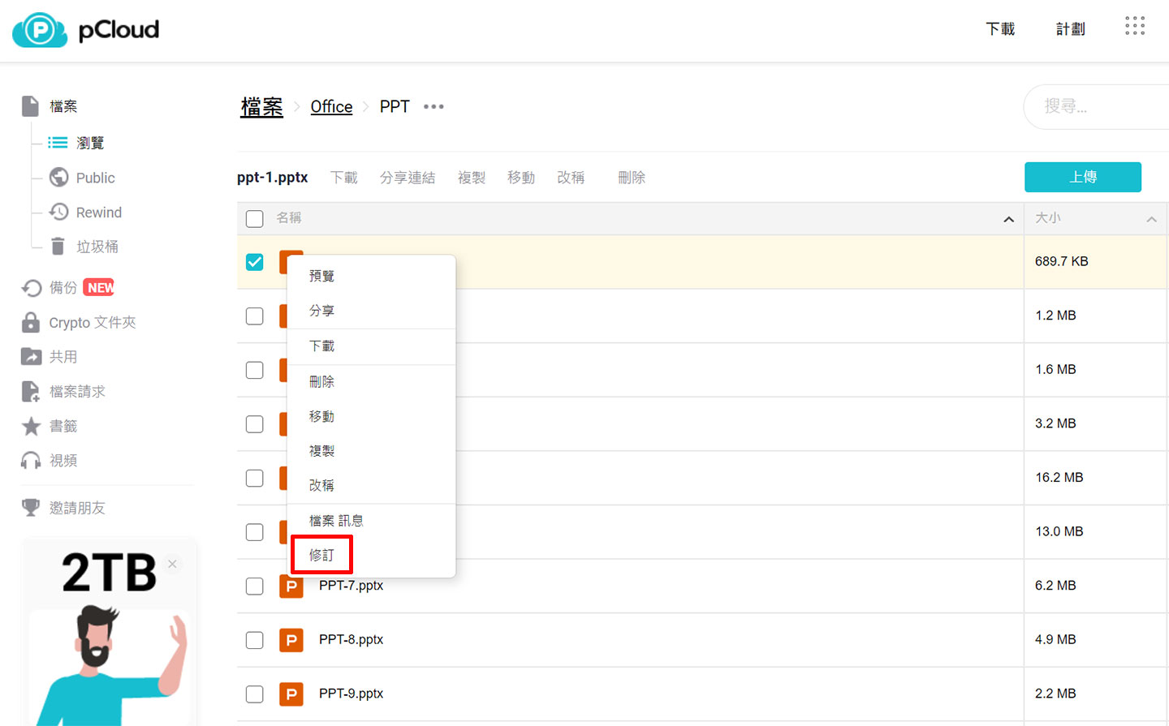Toggle the 名稱 column sort chevron
Viewport: 1169px width, 726px height.
click(x=1008, y=219)
